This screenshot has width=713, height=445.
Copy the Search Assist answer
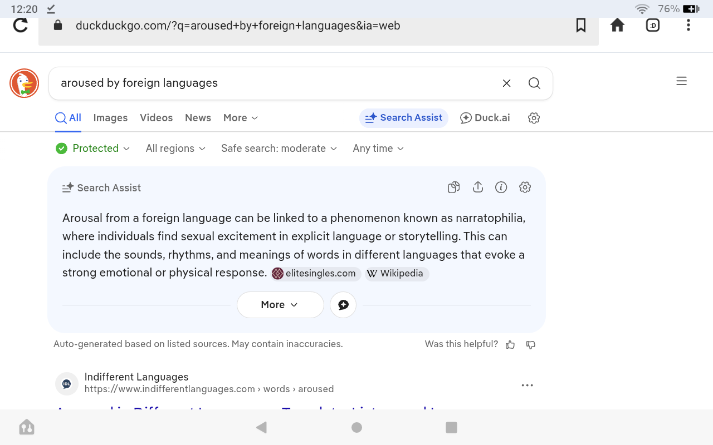click(x=453, y=187)
